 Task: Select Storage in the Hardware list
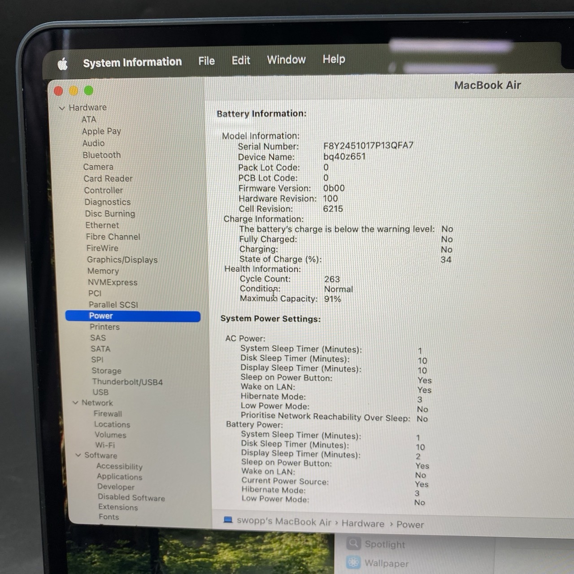click(106, 371)
